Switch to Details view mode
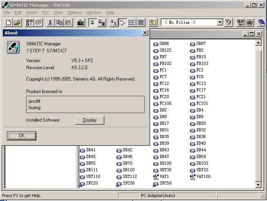 pyautogui.click(x=141, y=23)
